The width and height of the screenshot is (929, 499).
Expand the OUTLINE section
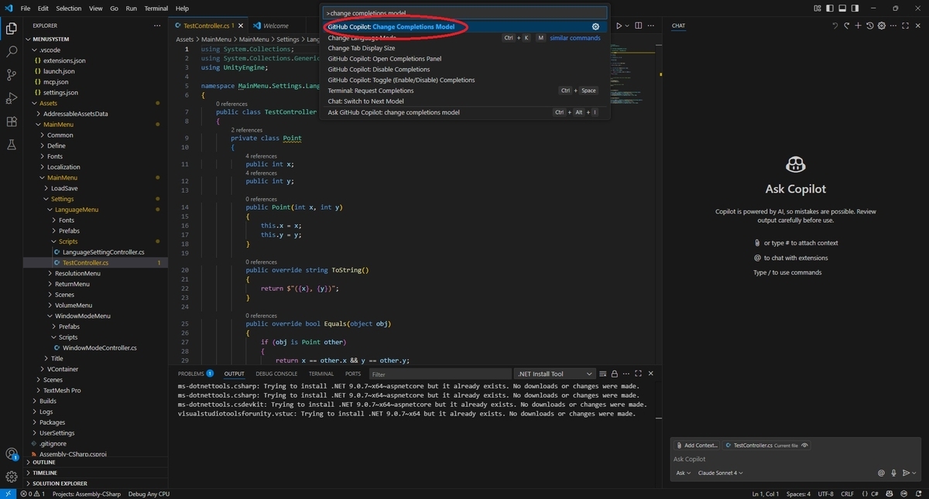click(x=97, y=462)
